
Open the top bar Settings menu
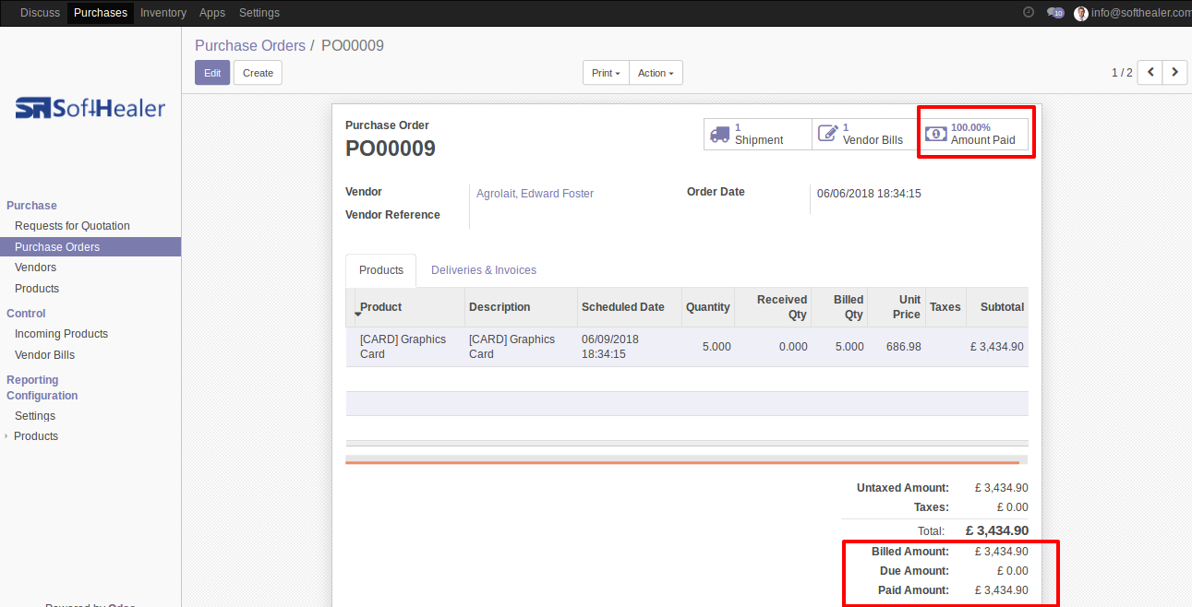point(259,13)
